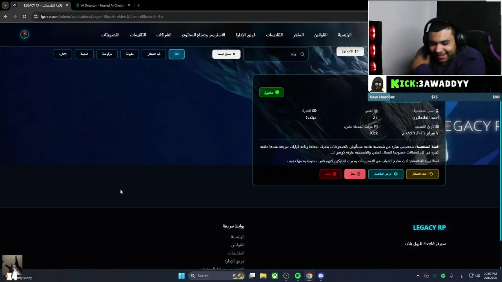Select the مقبولة filter

pyautogui.click(x=130, y=54)
